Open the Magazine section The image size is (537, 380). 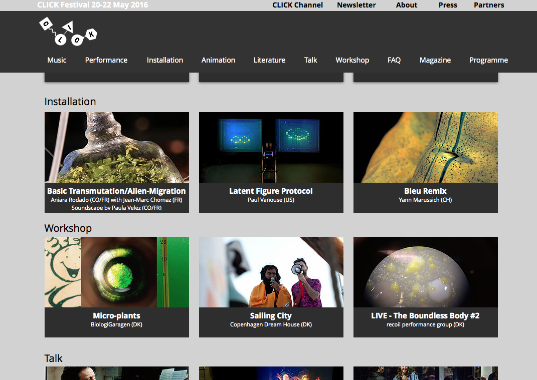435,60
